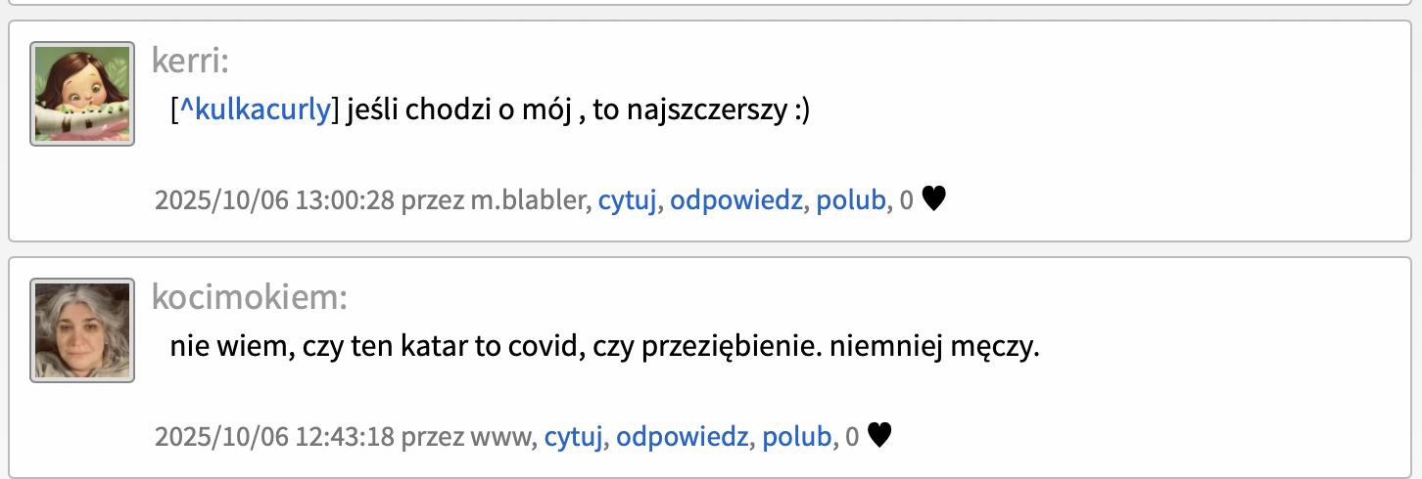Image resolution: width=1422 pixels, height=479 pixels.
Task: Reply to kocimokiem via "odpowiedz"
Action: [x=683, y=437]
